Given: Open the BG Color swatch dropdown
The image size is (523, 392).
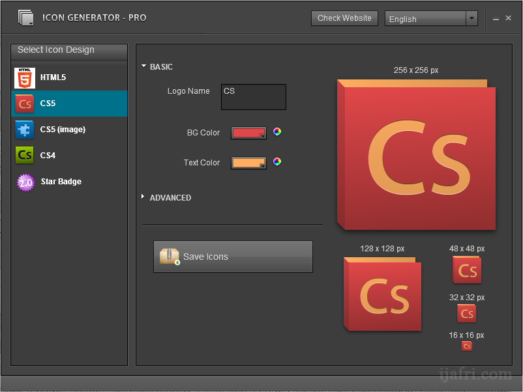Looking at the screenshot, I should click(248, 133).
